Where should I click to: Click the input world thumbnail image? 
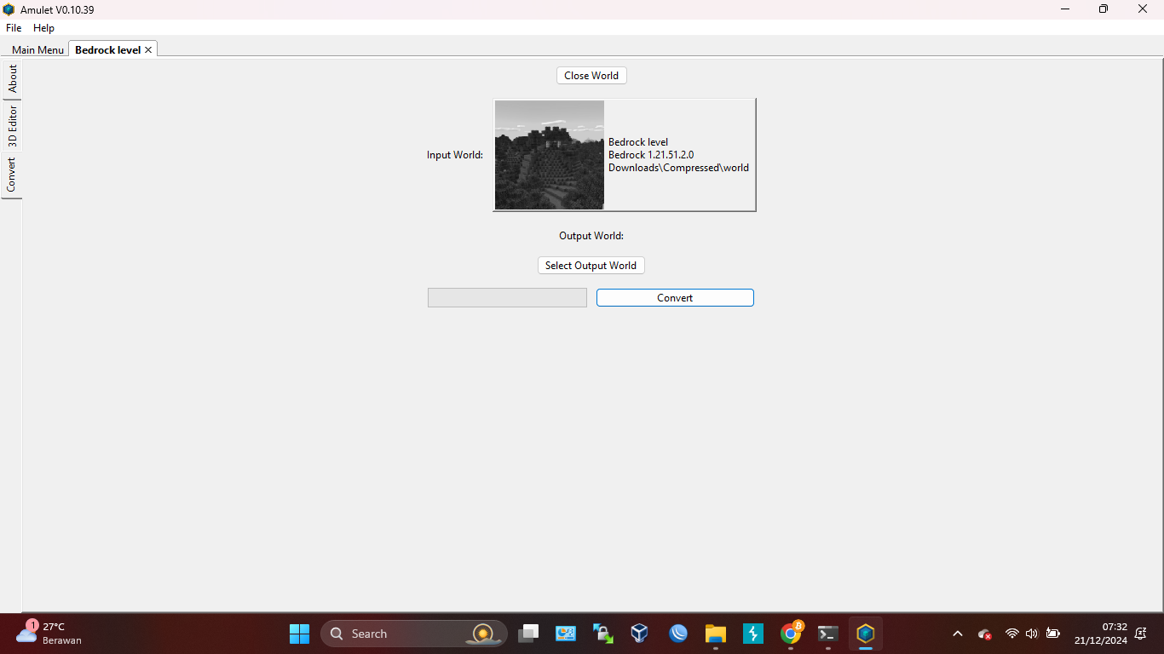click(x=550, y=155)
